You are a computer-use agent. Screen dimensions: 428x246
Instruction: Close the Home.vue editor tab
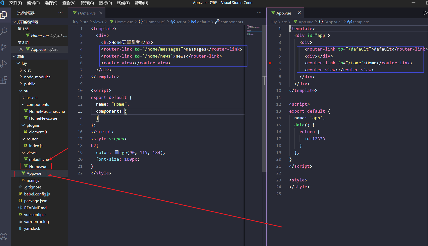101,13
